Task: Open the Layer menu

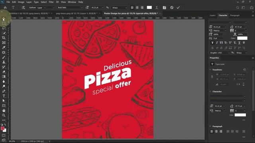Action: (x=29, y=2)
